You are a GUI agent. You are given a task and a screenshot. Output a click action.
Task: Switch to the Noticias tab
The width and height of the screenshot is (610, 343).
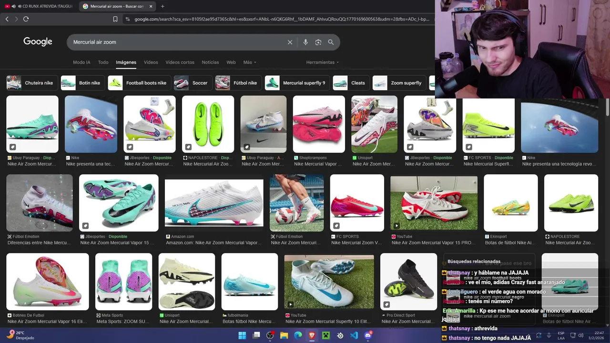coord(210,62)
